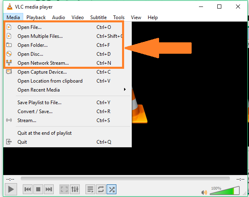Click the Ctrl+R shortcut text

[103, 112]
